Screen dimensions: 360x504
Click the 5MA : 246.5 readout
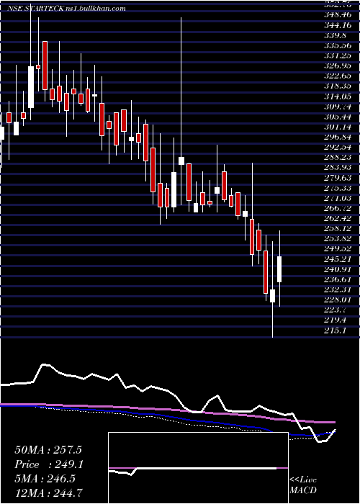[x=45, y=479]
